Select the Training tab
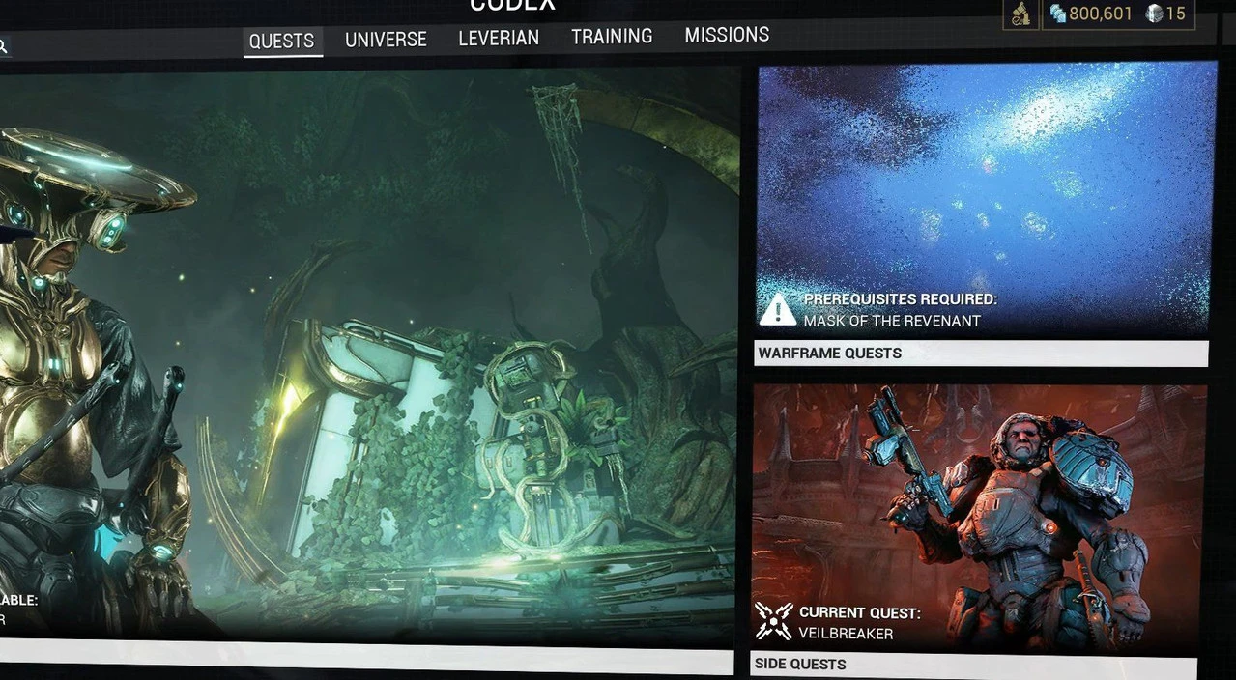Viewport: 1236px width, 680px height. coord(612,36)
